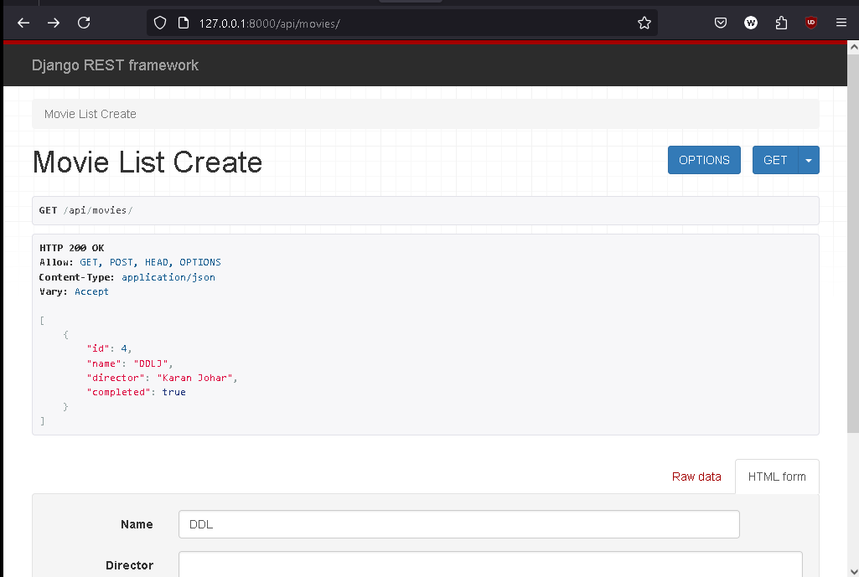Click the "Karan Johar" director value
The height and width of the screenshot is (577, 859).
[x=194, y=378]
